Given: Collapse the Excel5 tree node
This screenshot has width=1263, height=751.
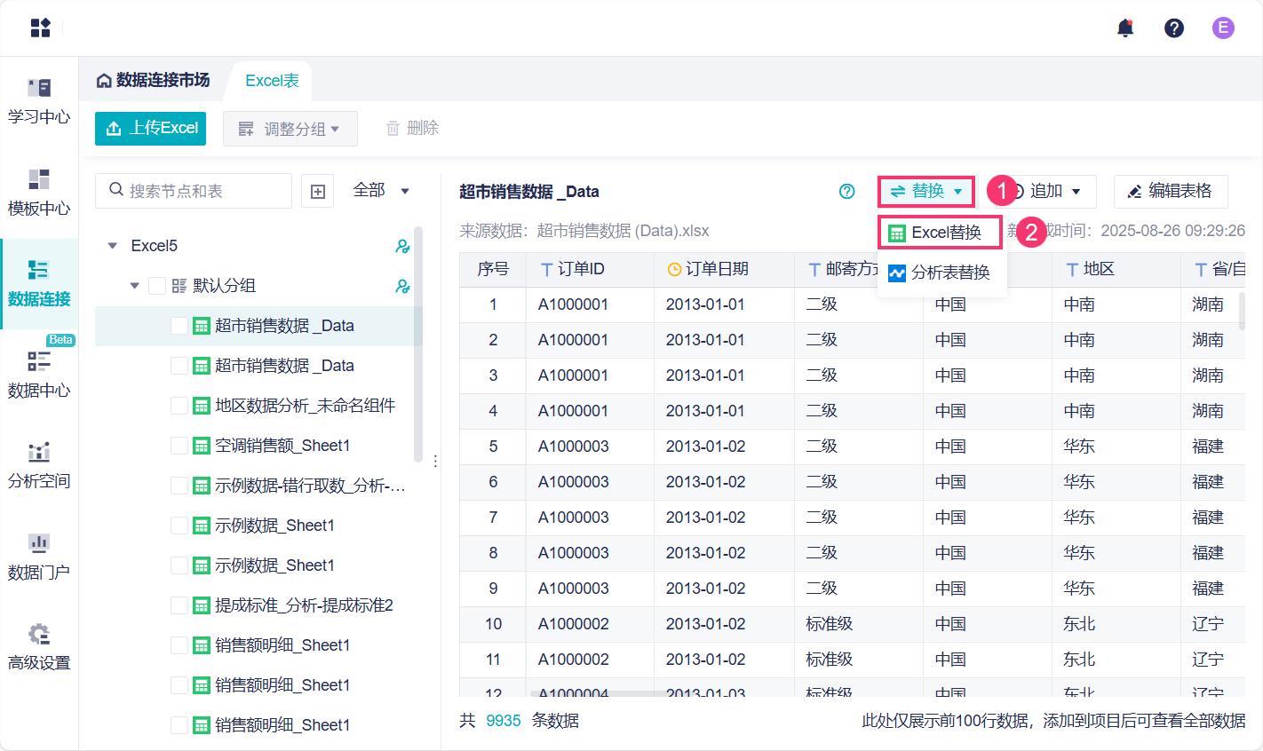Looking at the screenshot, I should (113, 246).
